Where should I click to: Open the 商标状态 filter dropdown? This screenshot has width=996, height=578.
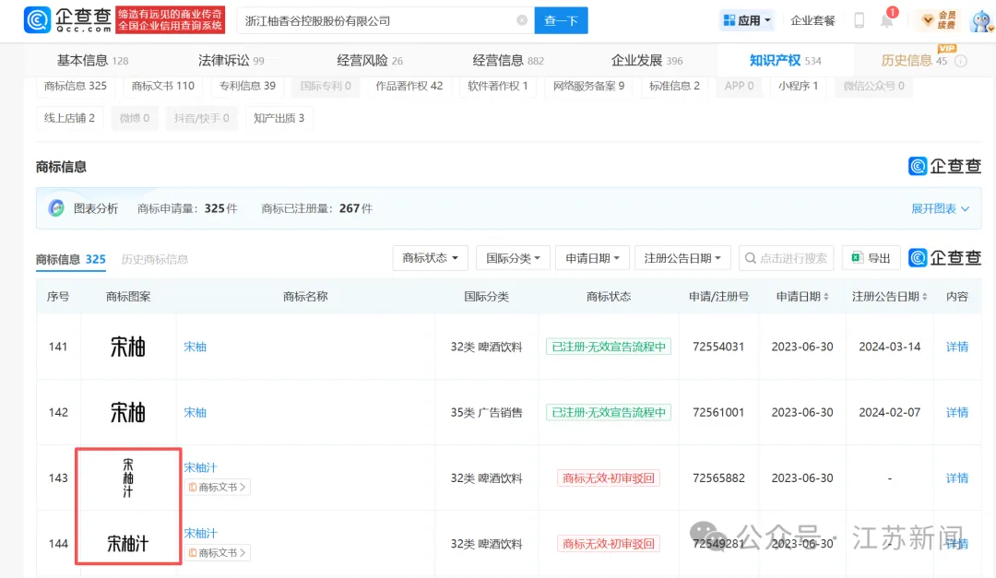click(x=430, y=258)
